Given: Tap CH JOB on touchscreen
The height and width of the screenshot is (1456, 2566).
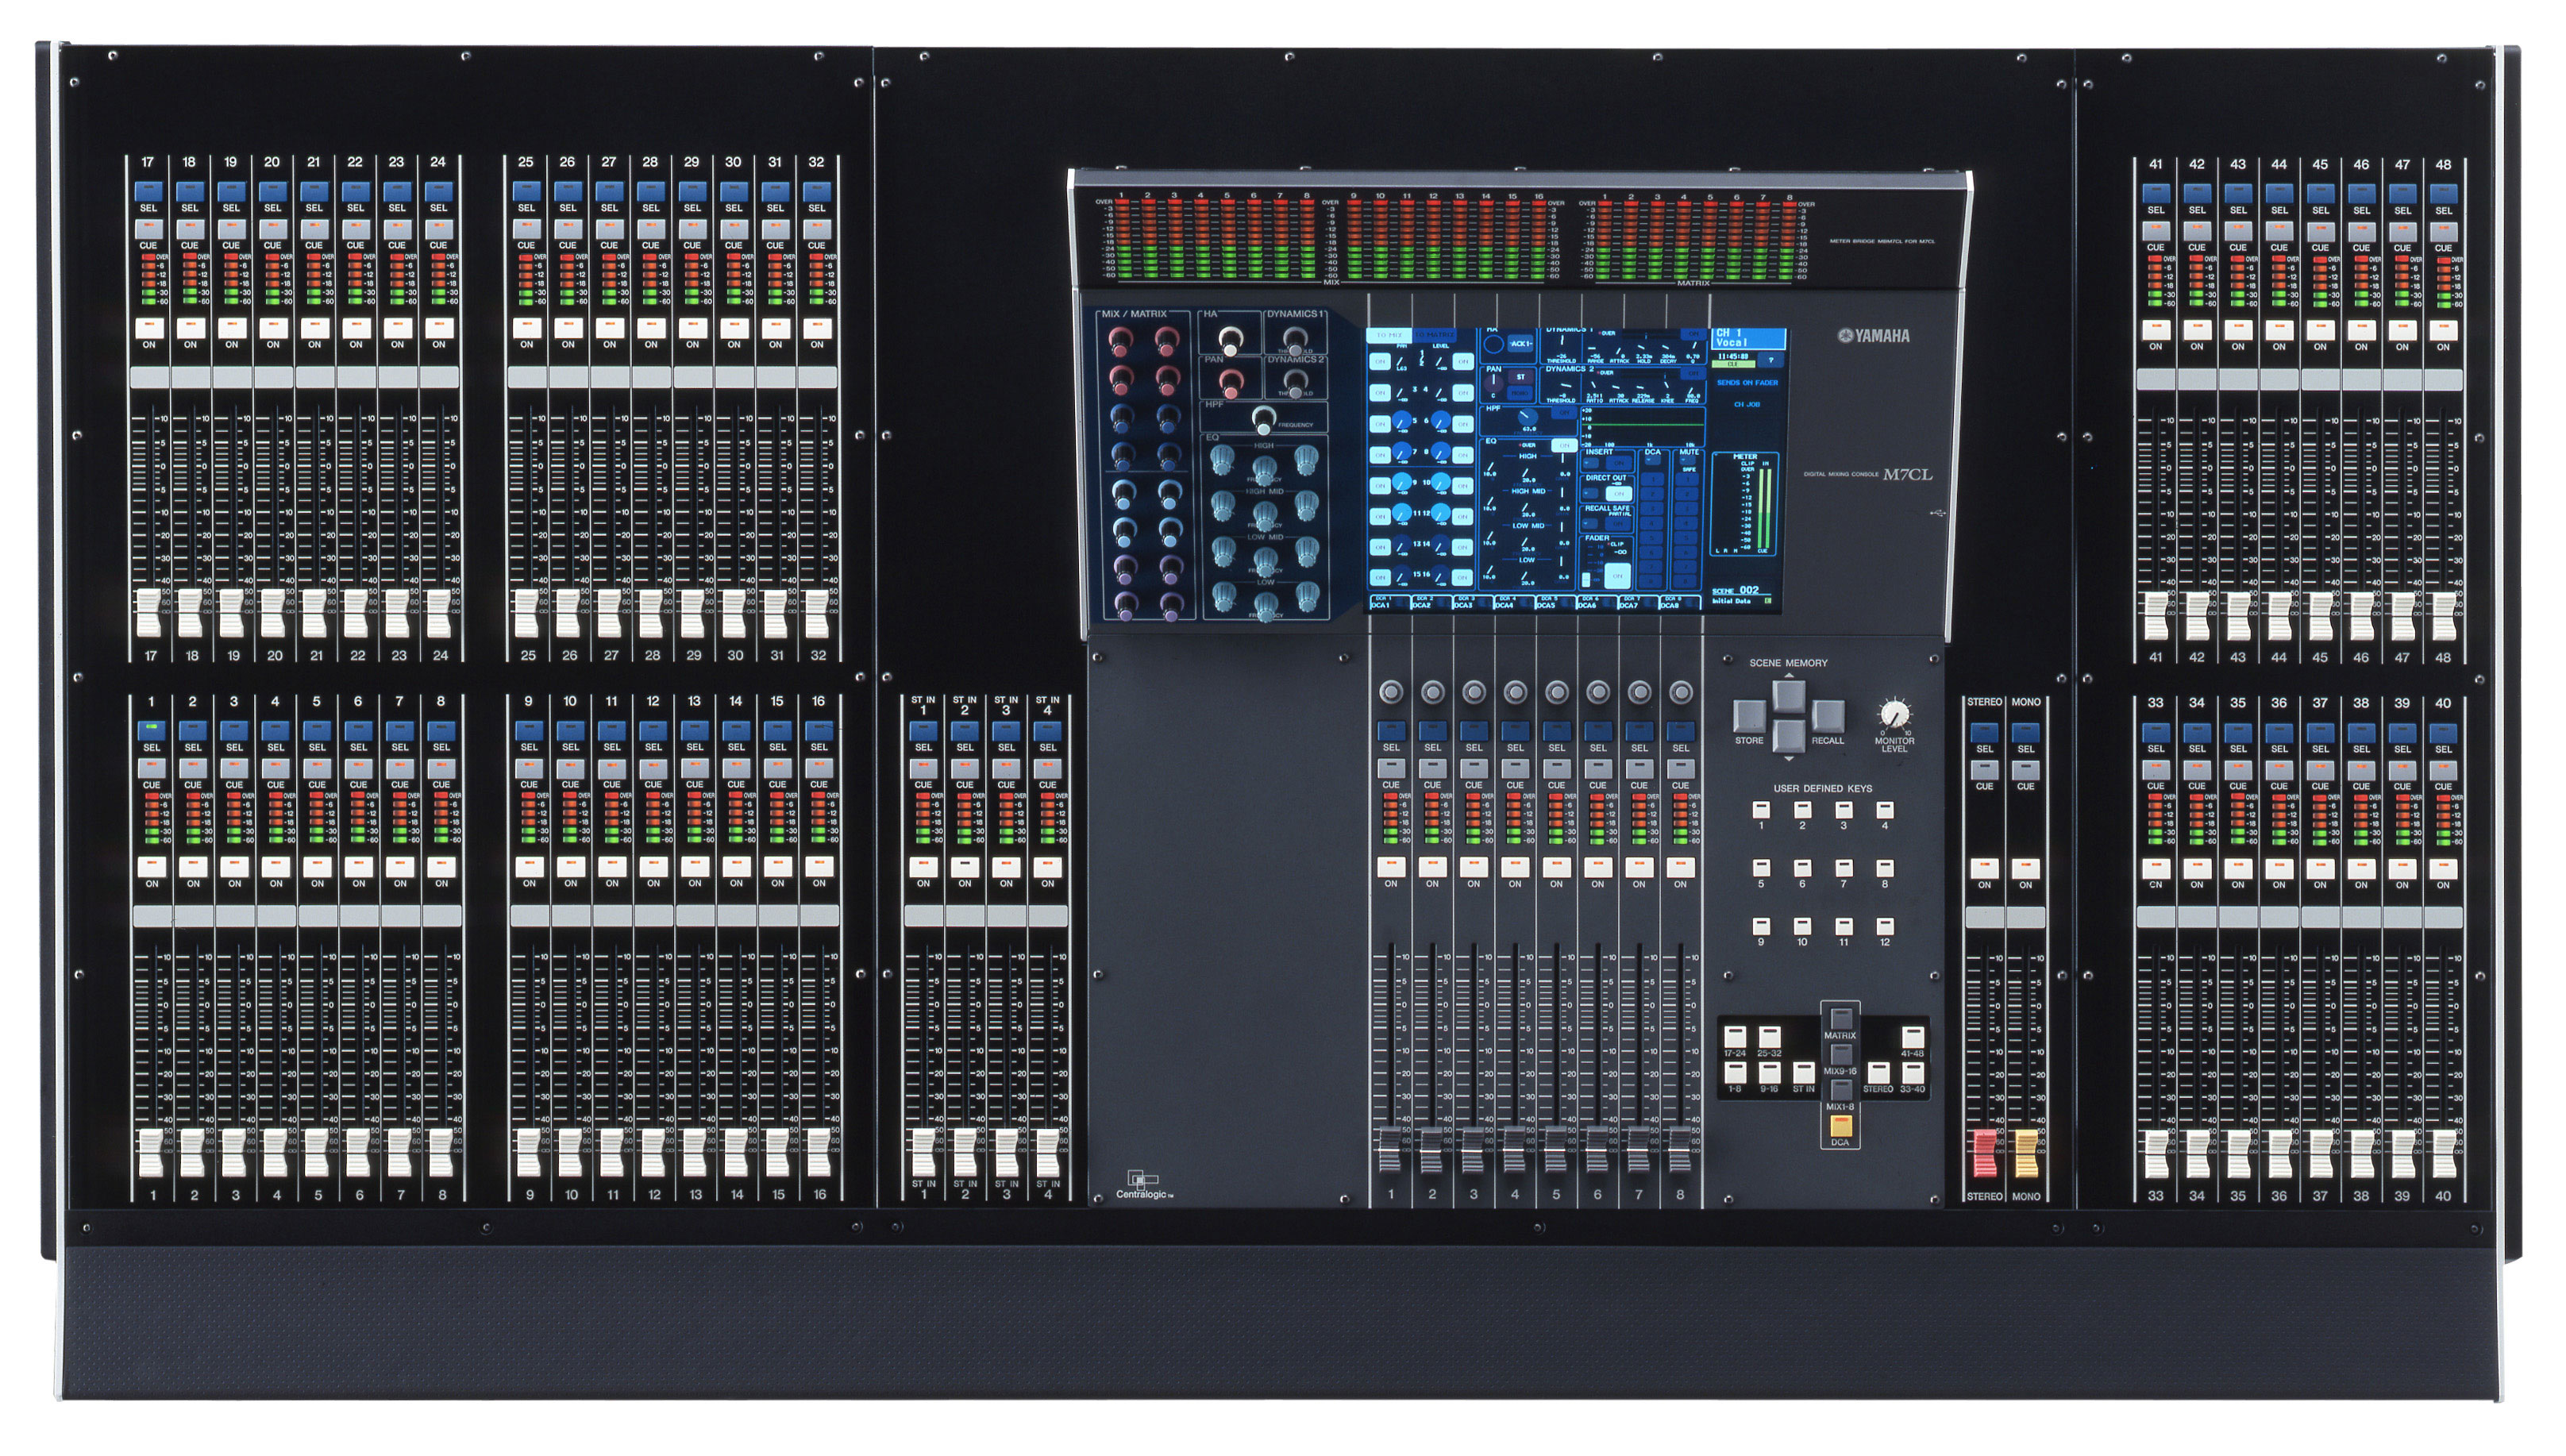Looking at the screenshot, I should 1747,404.
